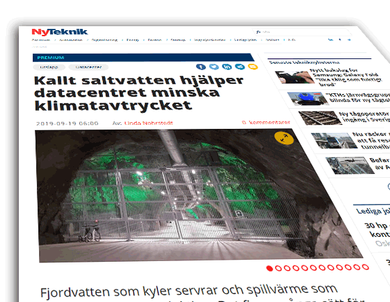390x302 pixels.
Task: Expand image with yellow fullscreen icon
Action: [x=284, y=138]
